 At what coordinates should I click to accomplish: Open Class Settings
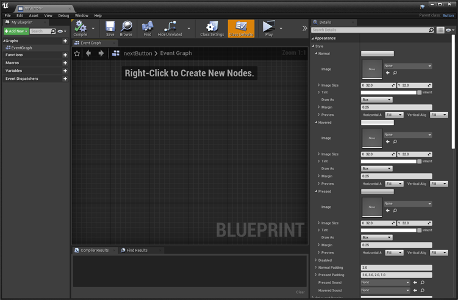pyautogui.click(x=212, y=29)
